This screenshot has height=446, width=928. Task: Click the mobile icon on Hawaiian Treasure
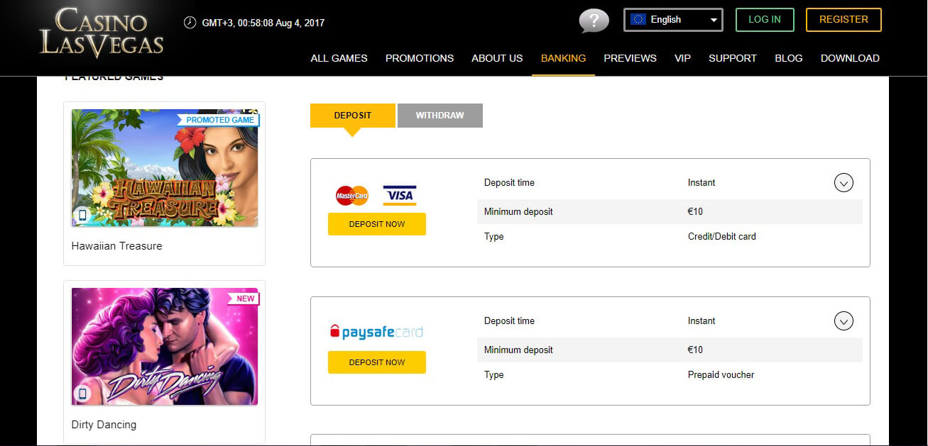[82, 215]
